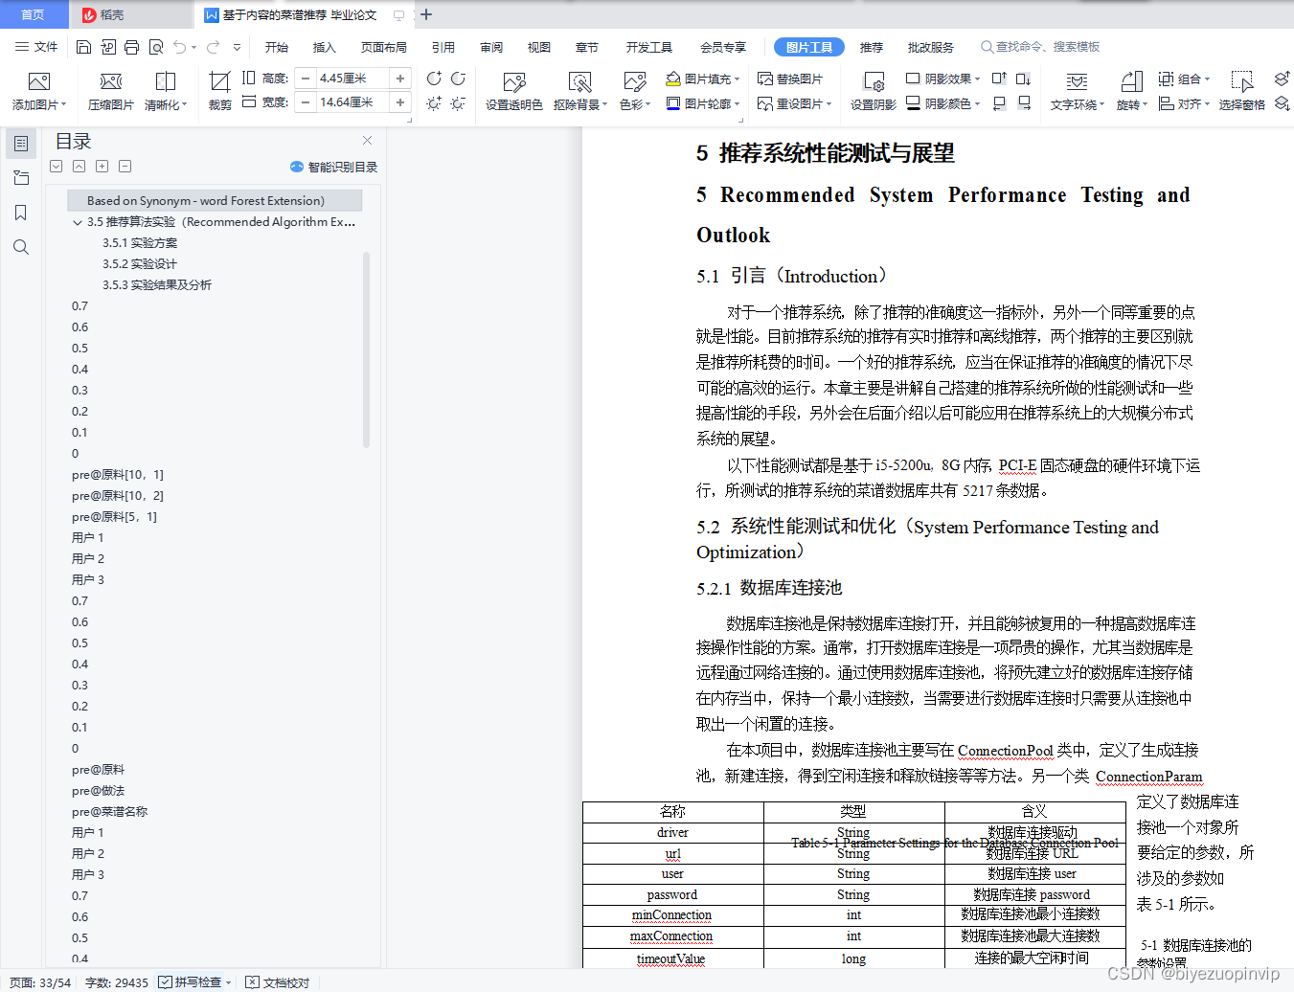Click collapse all levels minus box

point(125,167)
